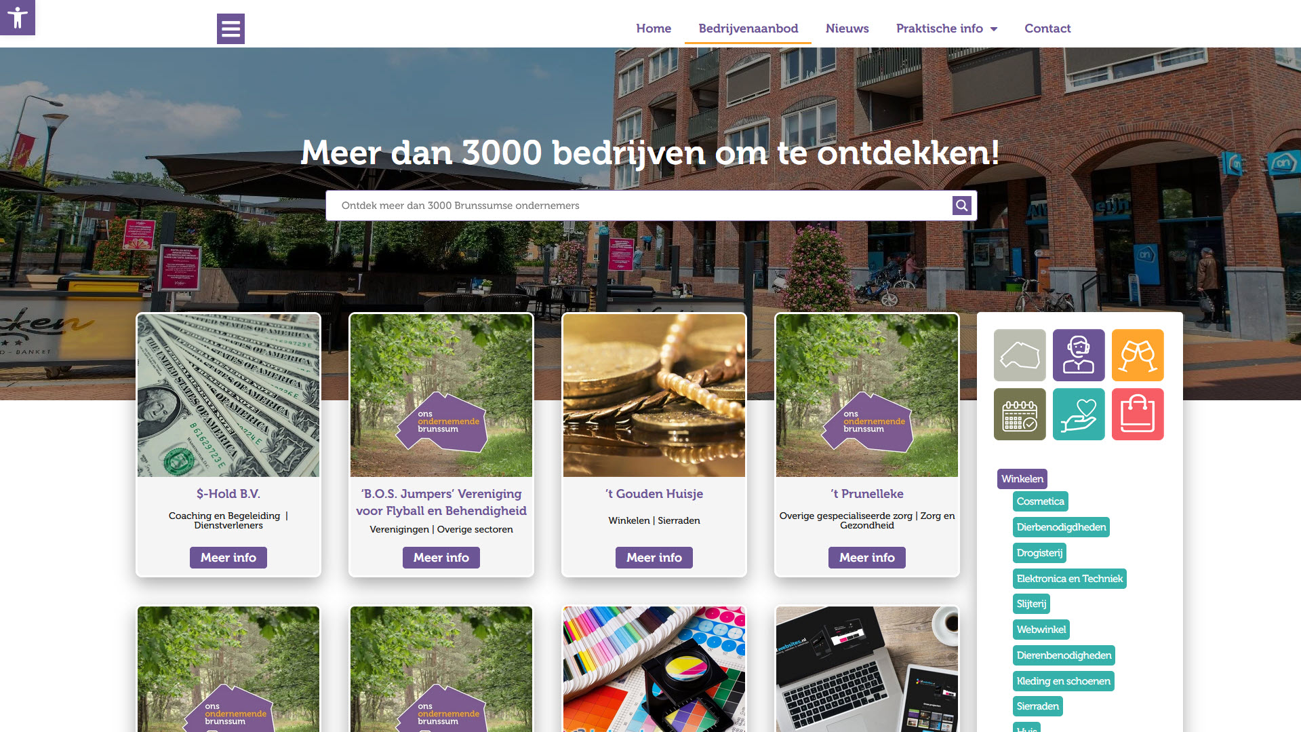Select the purple service person category icon
The width and height of the screenshot is (1301, 732).
click(1079, 355)
